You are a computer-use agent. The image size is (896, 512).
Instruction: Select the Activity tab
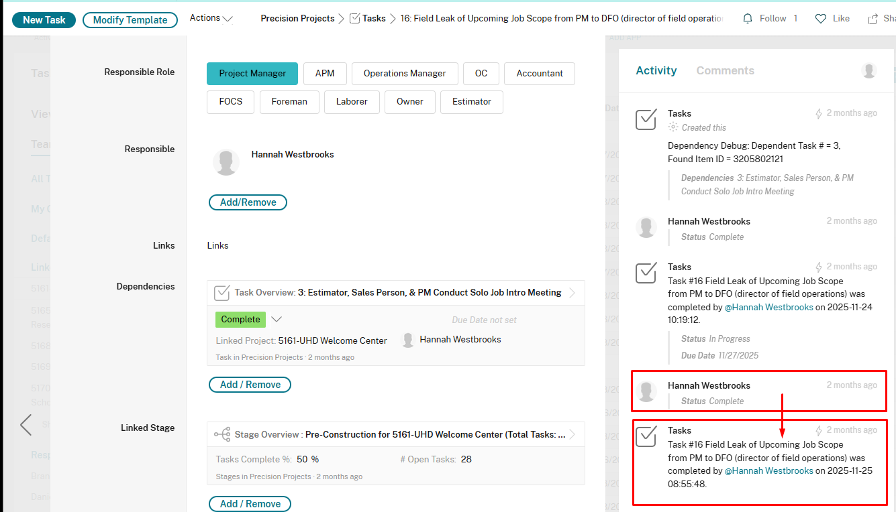(656, 70)
